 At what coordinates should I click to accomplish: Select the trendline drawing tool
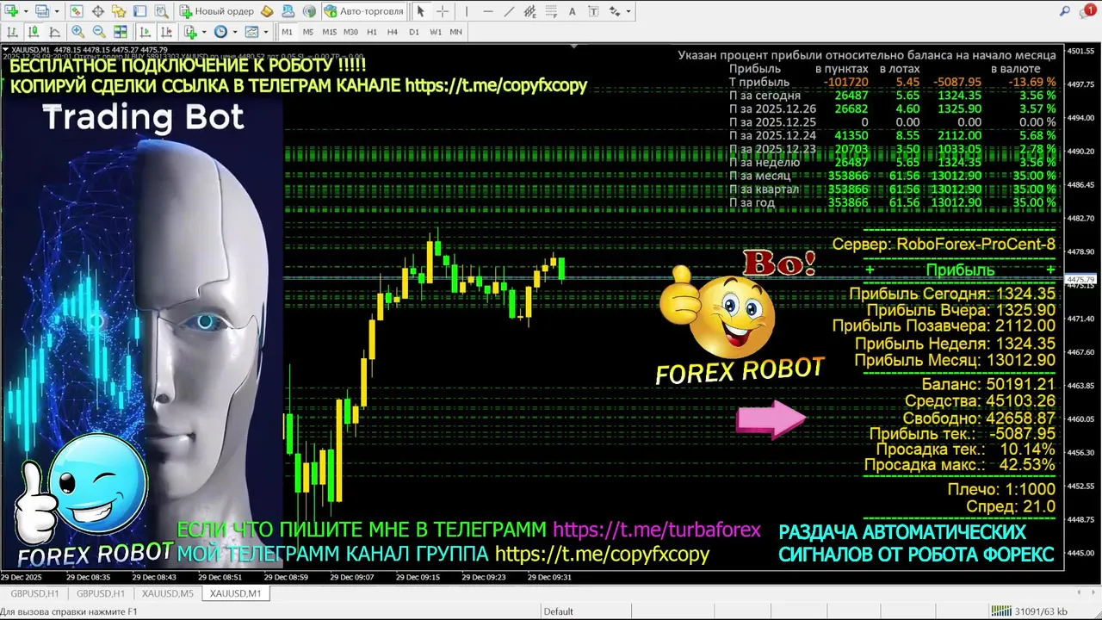point(509,11)
